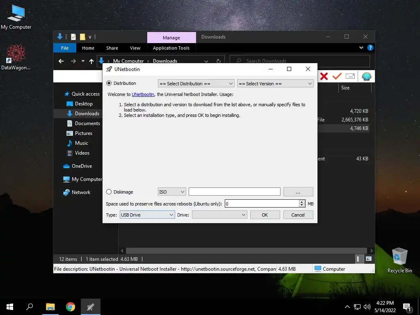Click My Computer in the address path
The image size is (420, 315).
(128, 61)
